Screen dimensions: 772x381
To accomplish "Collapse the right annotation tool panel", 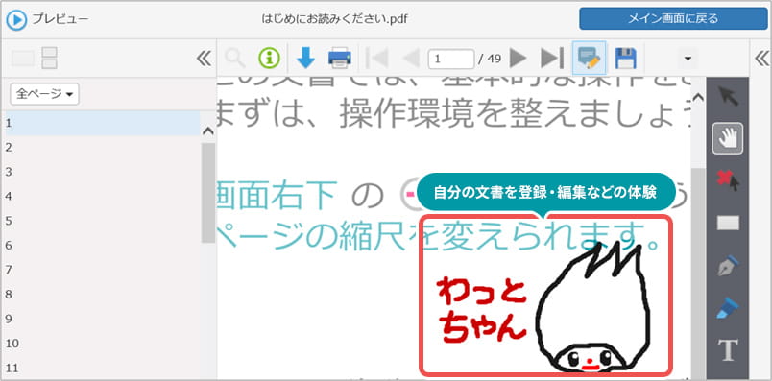I will point(761,59).
